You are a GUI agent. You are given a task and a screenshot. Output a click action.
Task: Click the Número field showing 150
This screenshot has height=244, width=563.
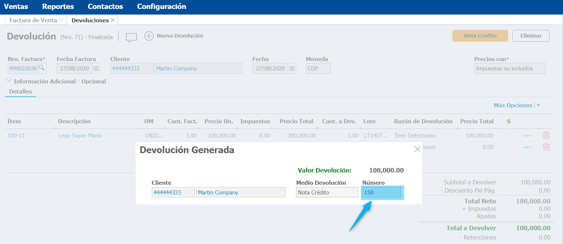point(382,193)
